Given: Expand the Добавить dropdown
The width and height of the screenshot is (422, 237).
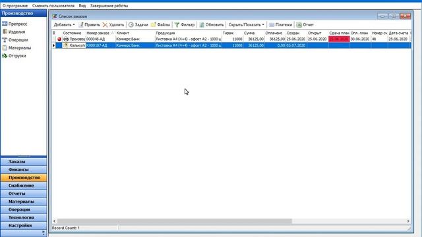Looking at the screenshot, I should coord(65,25).
